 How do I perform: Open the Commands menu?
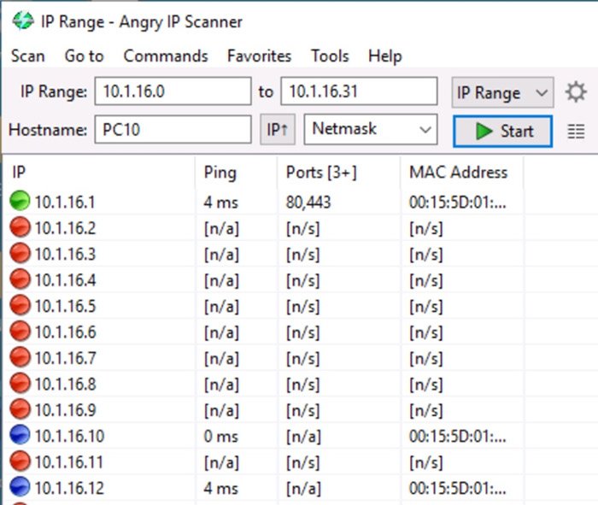click(x=166, y=56)
